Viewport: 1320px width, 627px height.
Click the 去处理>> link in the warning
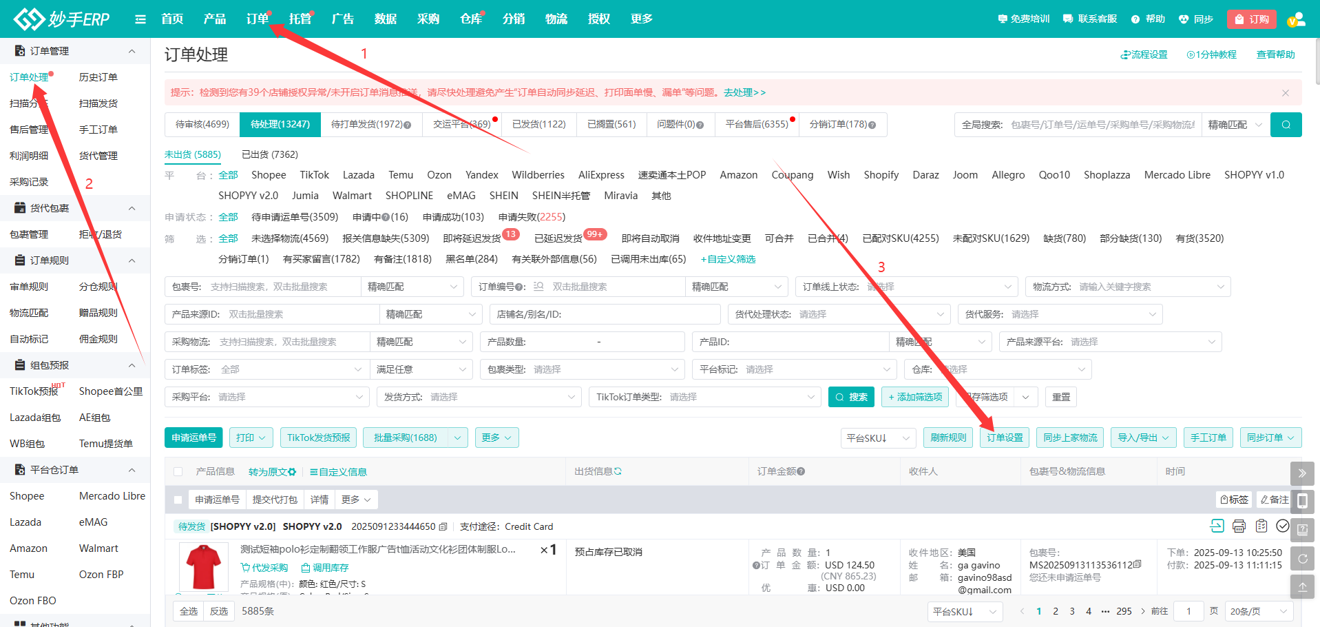click(744, 92)
